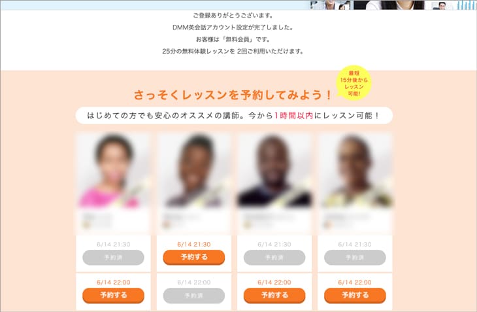Click the flag icon under pink-top tutor's name
Viewport: 477px width, 312px height.
[x=86, y=225]
